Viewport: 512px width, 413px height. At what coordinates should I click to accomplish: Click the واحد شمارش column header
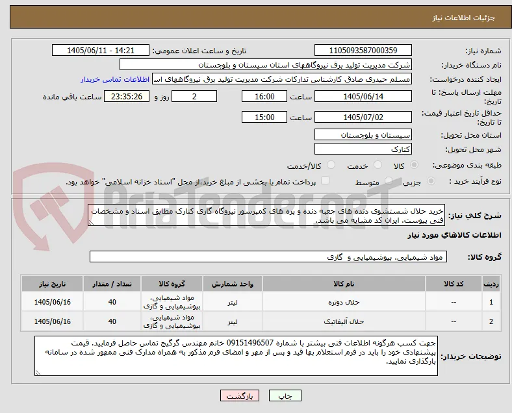click(x=233, y=284)
